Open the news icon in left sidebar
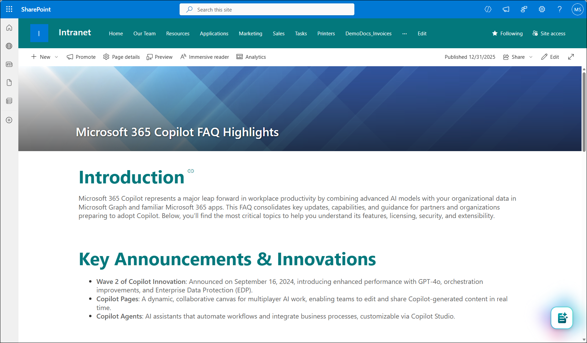Image resolution: width=587 pixels, height=343 pixels. click(x=9, y=64)
